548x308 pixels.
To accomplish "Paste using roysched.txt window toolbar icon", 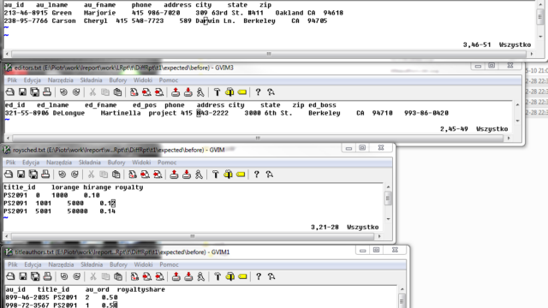I will coord(116,175).
